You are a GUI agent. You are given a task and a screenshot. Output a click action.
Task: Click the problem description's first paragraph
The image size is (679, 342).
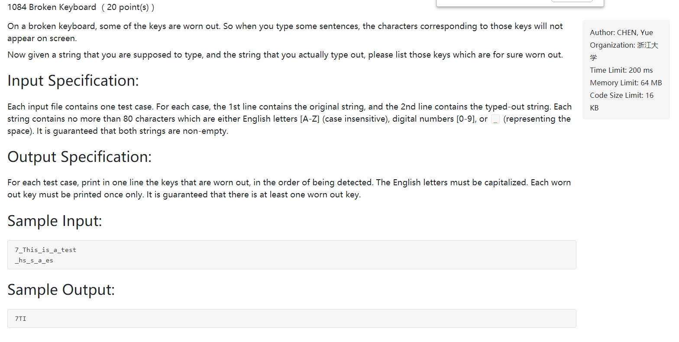tap(285, 32)
